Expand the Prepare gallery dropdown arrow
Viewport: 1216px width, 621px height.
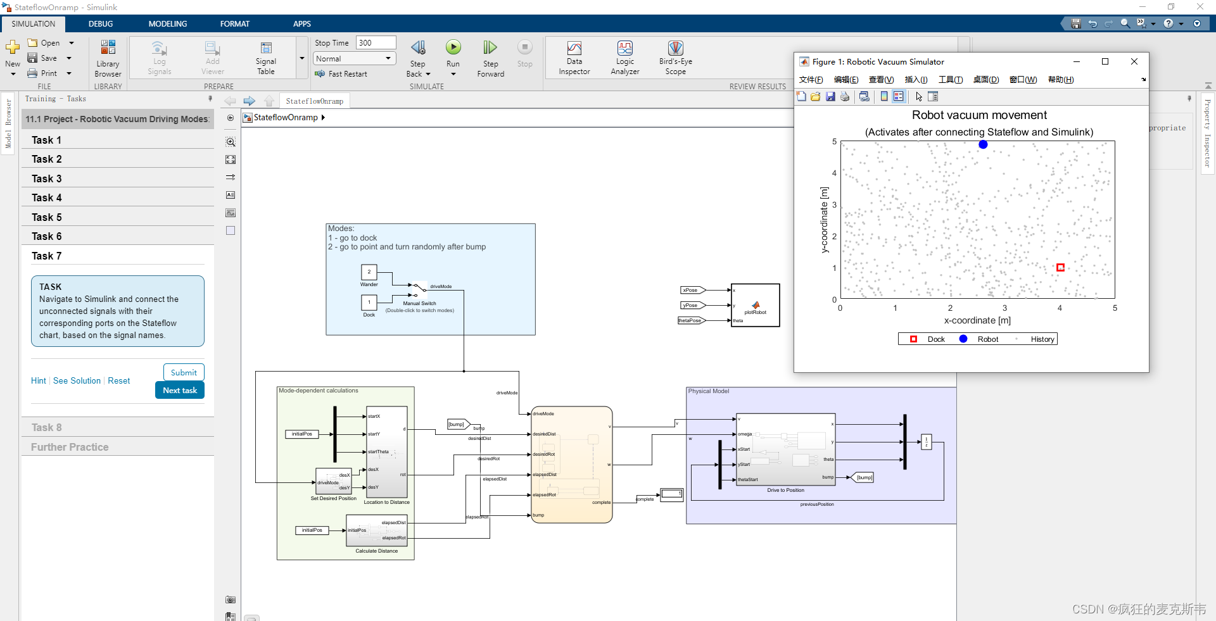click(302, 58)
